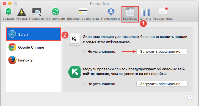Switch to the Угрозы tab label
Viewport: 199px width, 106px height.
click(x=21, y=19)
